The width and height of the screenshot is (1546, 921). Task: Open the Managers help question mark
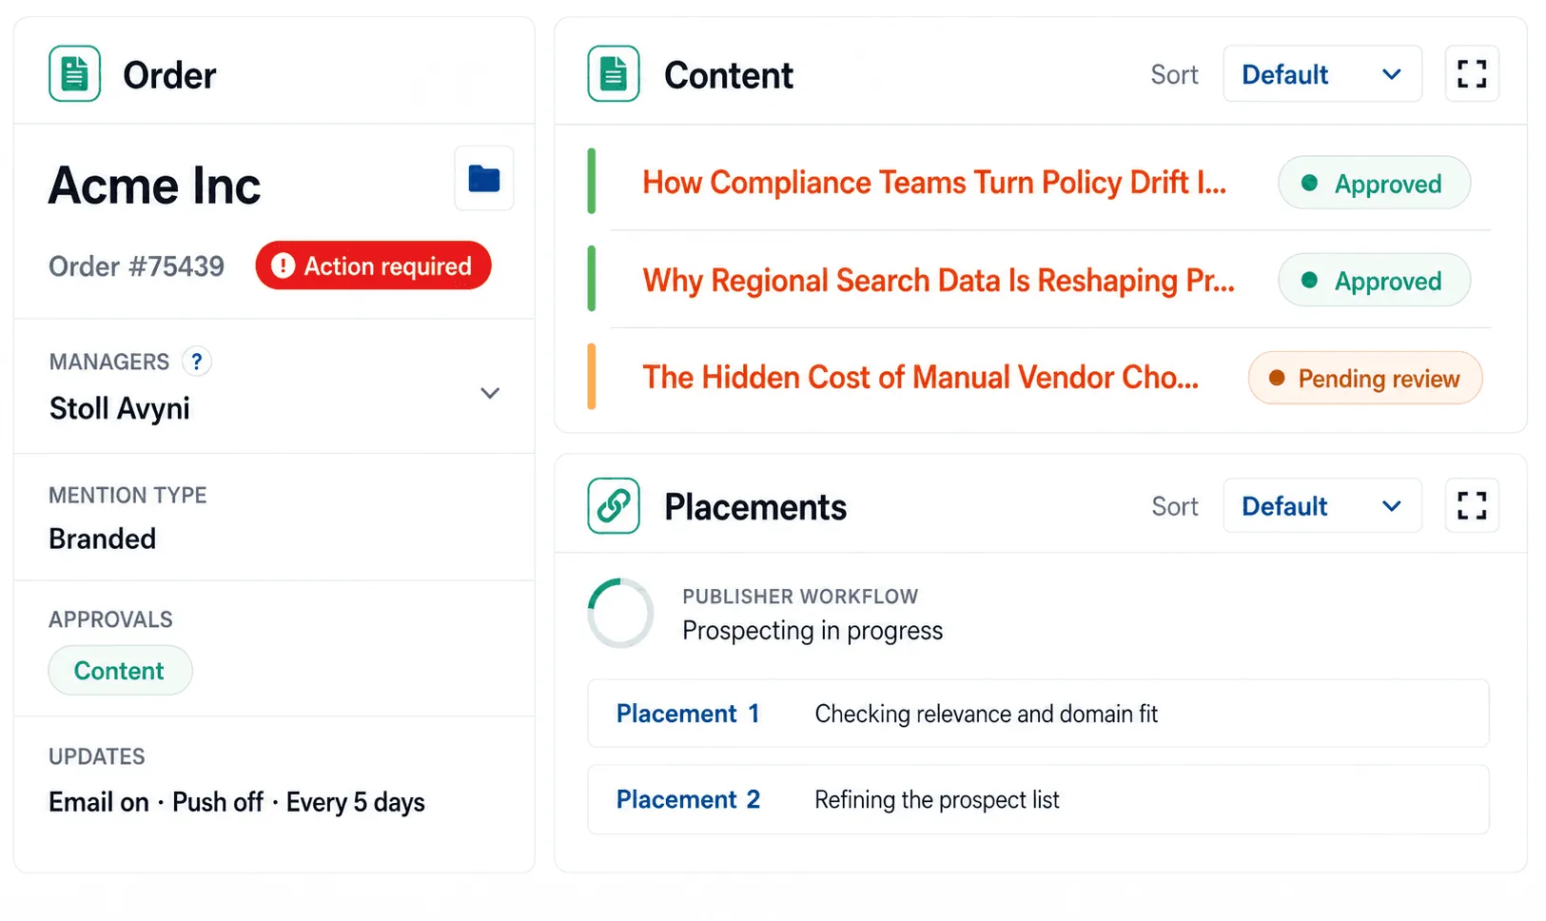[197, 362]
